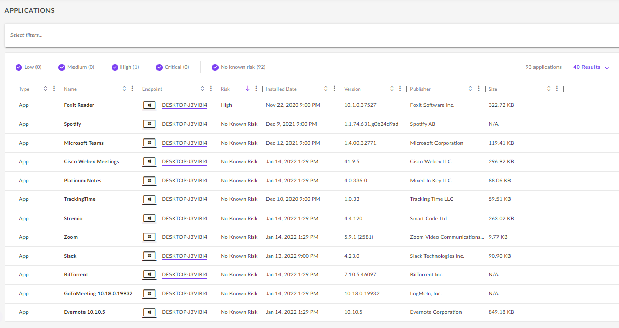Click the Windows endpoint icon in GoToMeeting row
The width and height of the screenshot is (619, 328).
click(149, 294)
